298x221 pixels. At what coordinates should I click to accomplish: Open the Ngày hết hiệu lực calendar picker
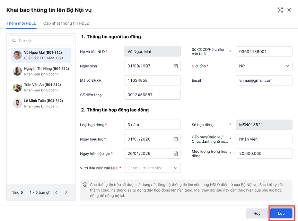coord(176,153)
